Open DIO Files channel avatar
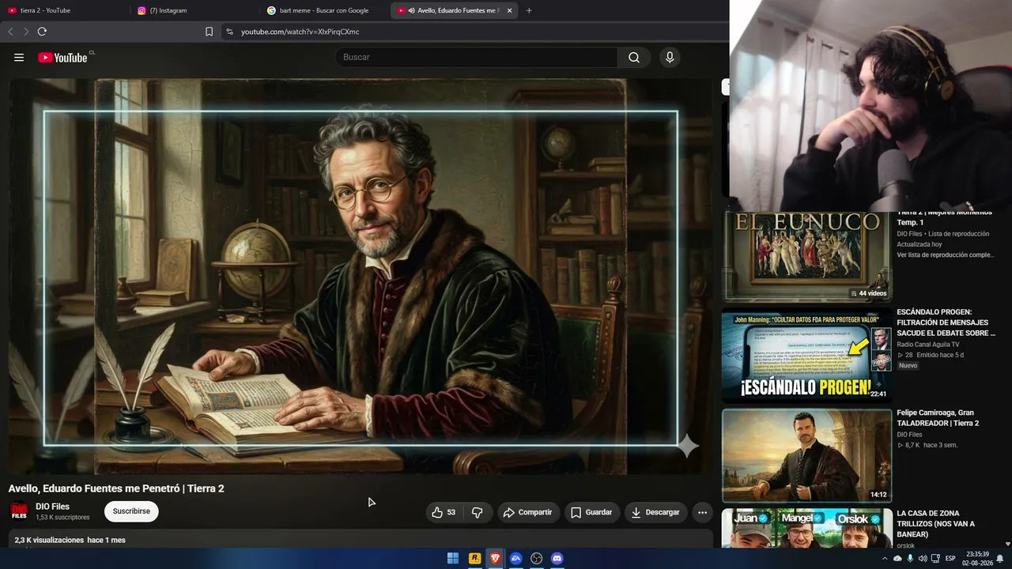The height and width of the screenshot is (569, 1012). (x=19, y=511)
